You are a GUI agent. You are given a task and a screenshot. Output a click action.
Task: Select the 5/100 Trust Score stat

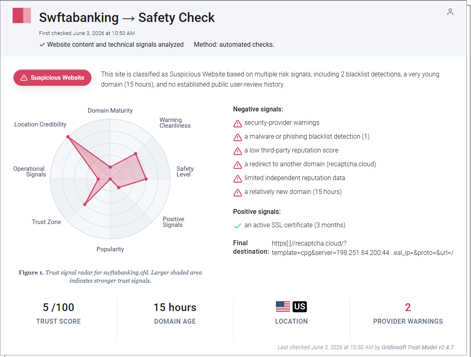pyautogui.click(x=59, y=313)
